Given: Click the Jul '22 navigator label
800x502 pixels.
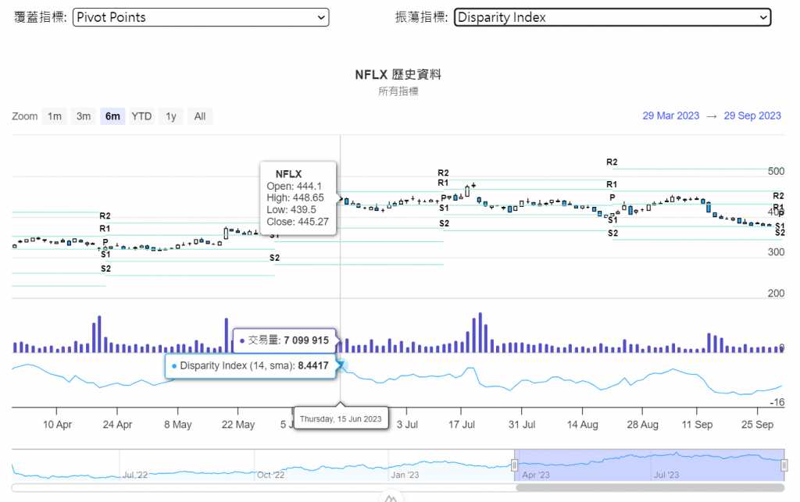Looking at the screenshot, I should pyautogui.click(x=134, y=475).
